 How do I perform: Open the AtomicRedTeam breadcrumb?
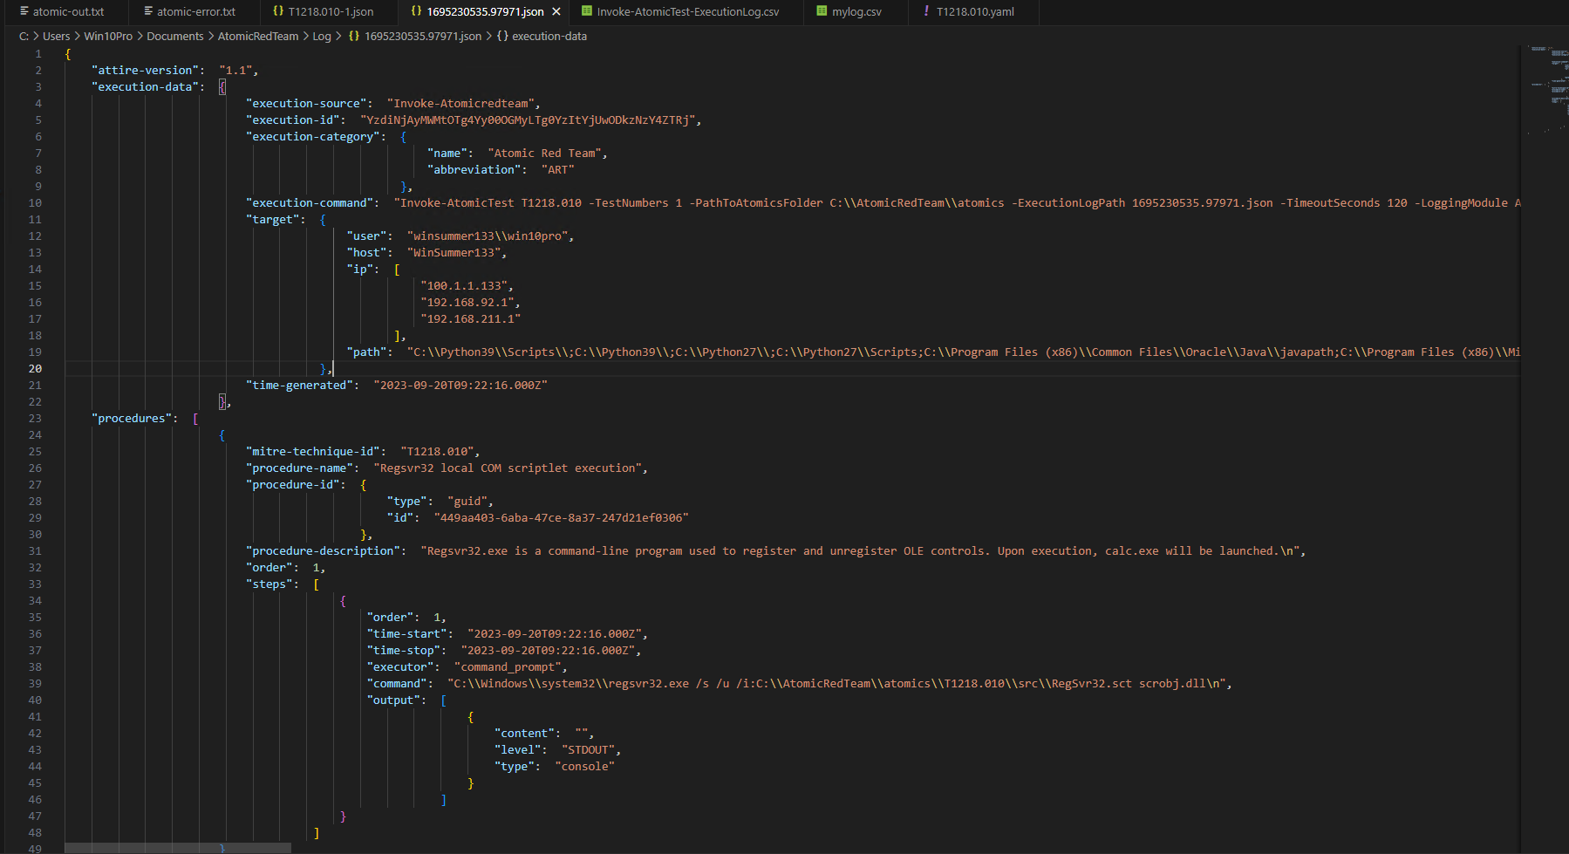258,36
